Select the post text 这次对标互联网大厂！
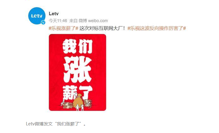This screenshot has width=219, height=133. coord(102,28)
